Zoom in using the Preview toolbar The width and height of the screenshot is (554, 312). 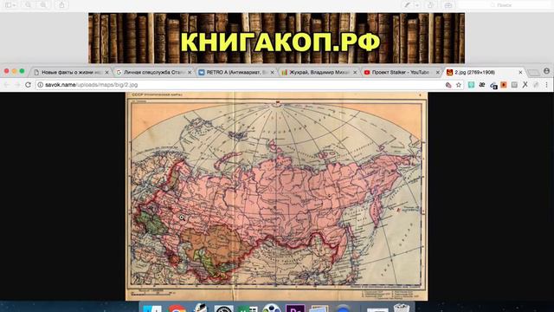tap(43, 5)
